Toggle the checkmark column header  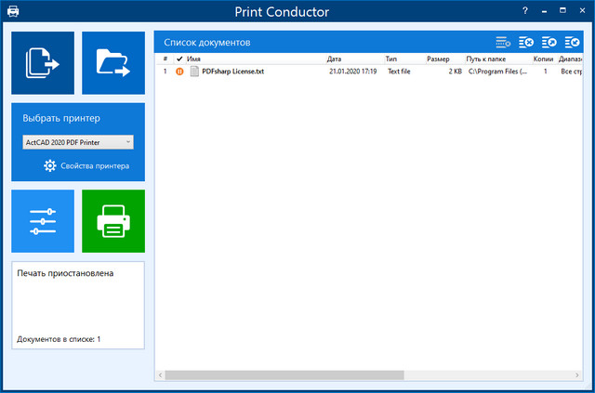click(179, 59)
